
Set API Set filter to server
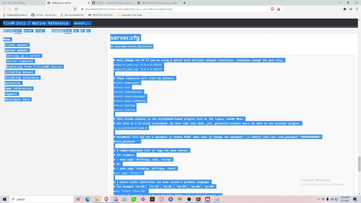[28, 31]
